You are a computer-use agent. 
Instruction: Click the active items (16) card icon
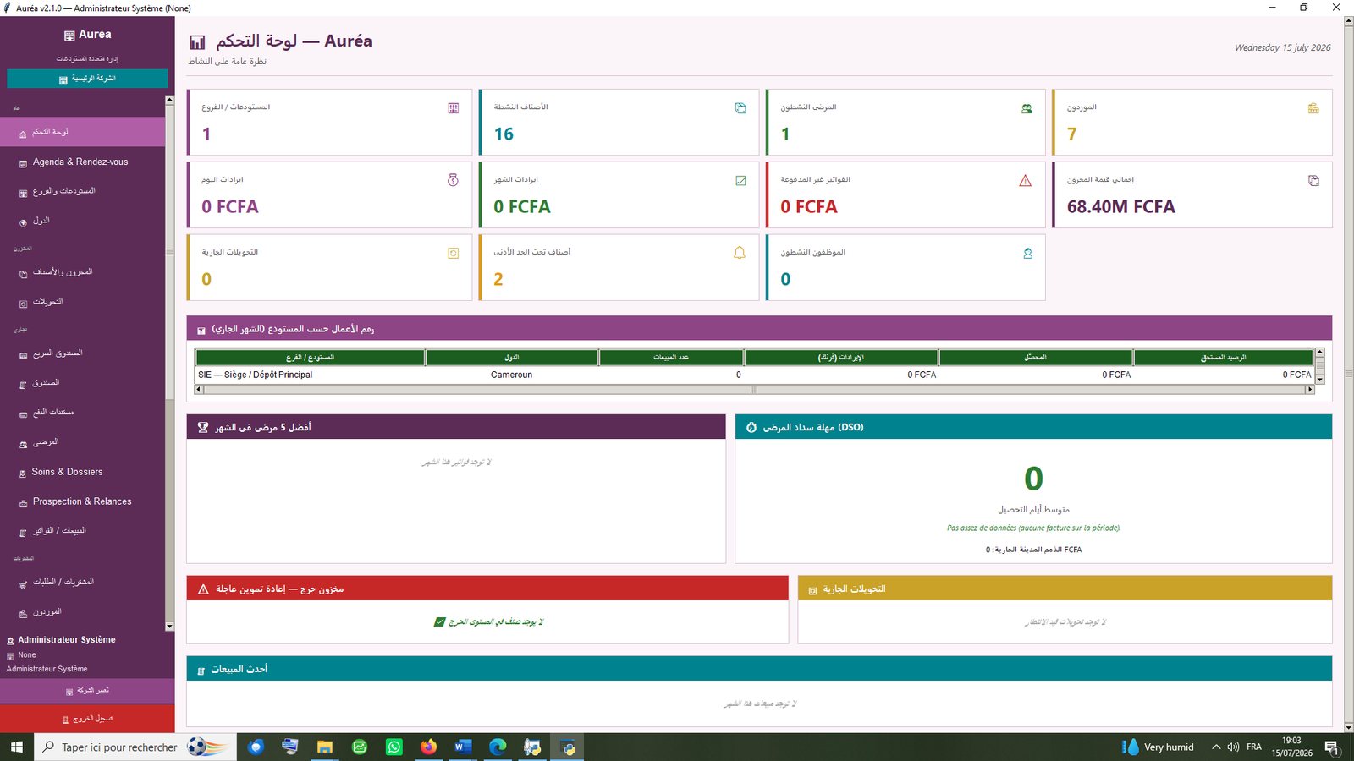pos(740,108)
